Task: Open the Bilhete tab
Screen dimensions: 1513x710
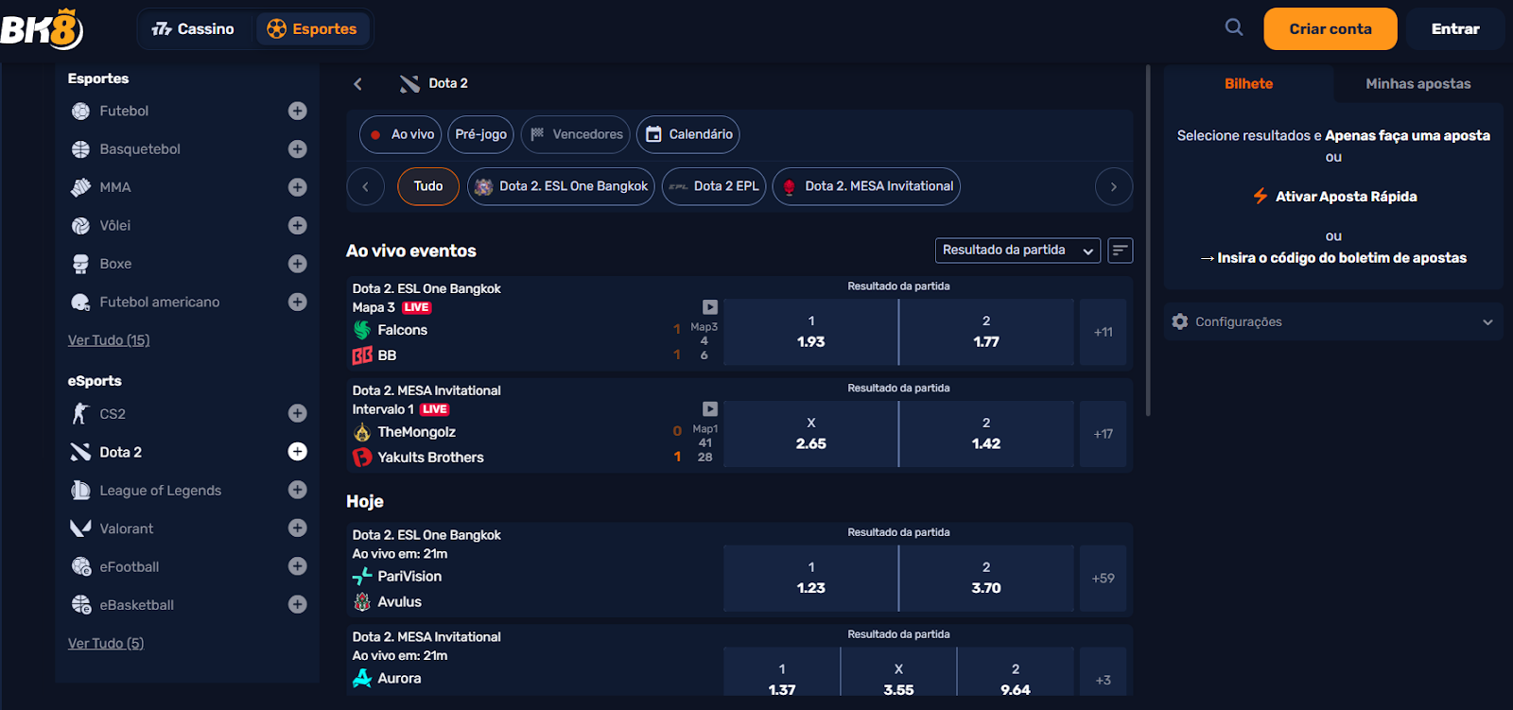Action: (1248, 84)
